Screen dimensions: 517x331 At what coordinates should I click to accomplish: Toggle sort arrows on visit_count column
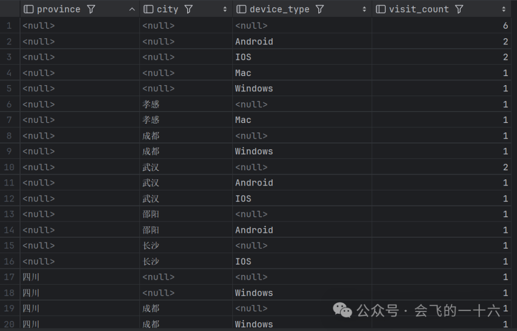point(504,9)
